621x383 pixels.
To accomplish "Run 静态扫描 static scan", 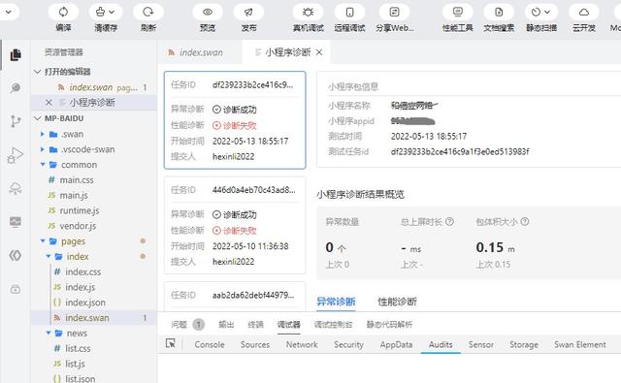I will (x=536, y=12).
